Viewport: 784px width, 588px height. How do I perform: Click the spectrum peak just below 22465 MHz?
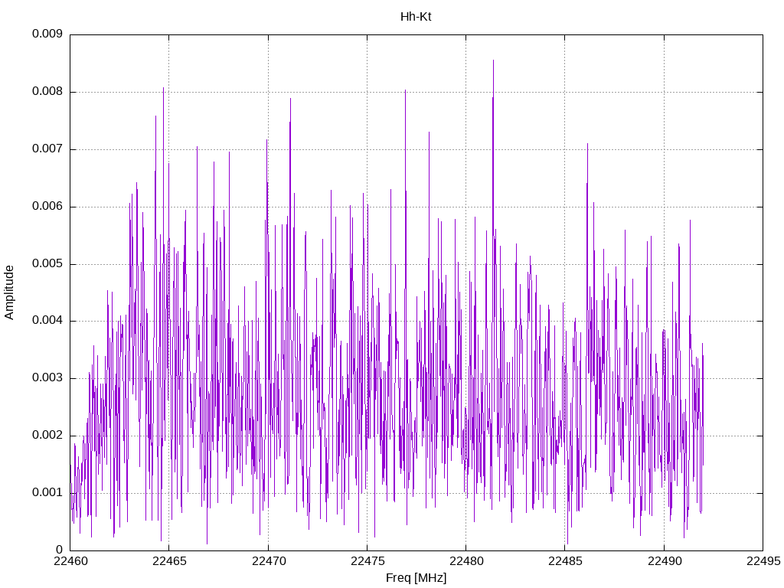(x=163, y=89)
